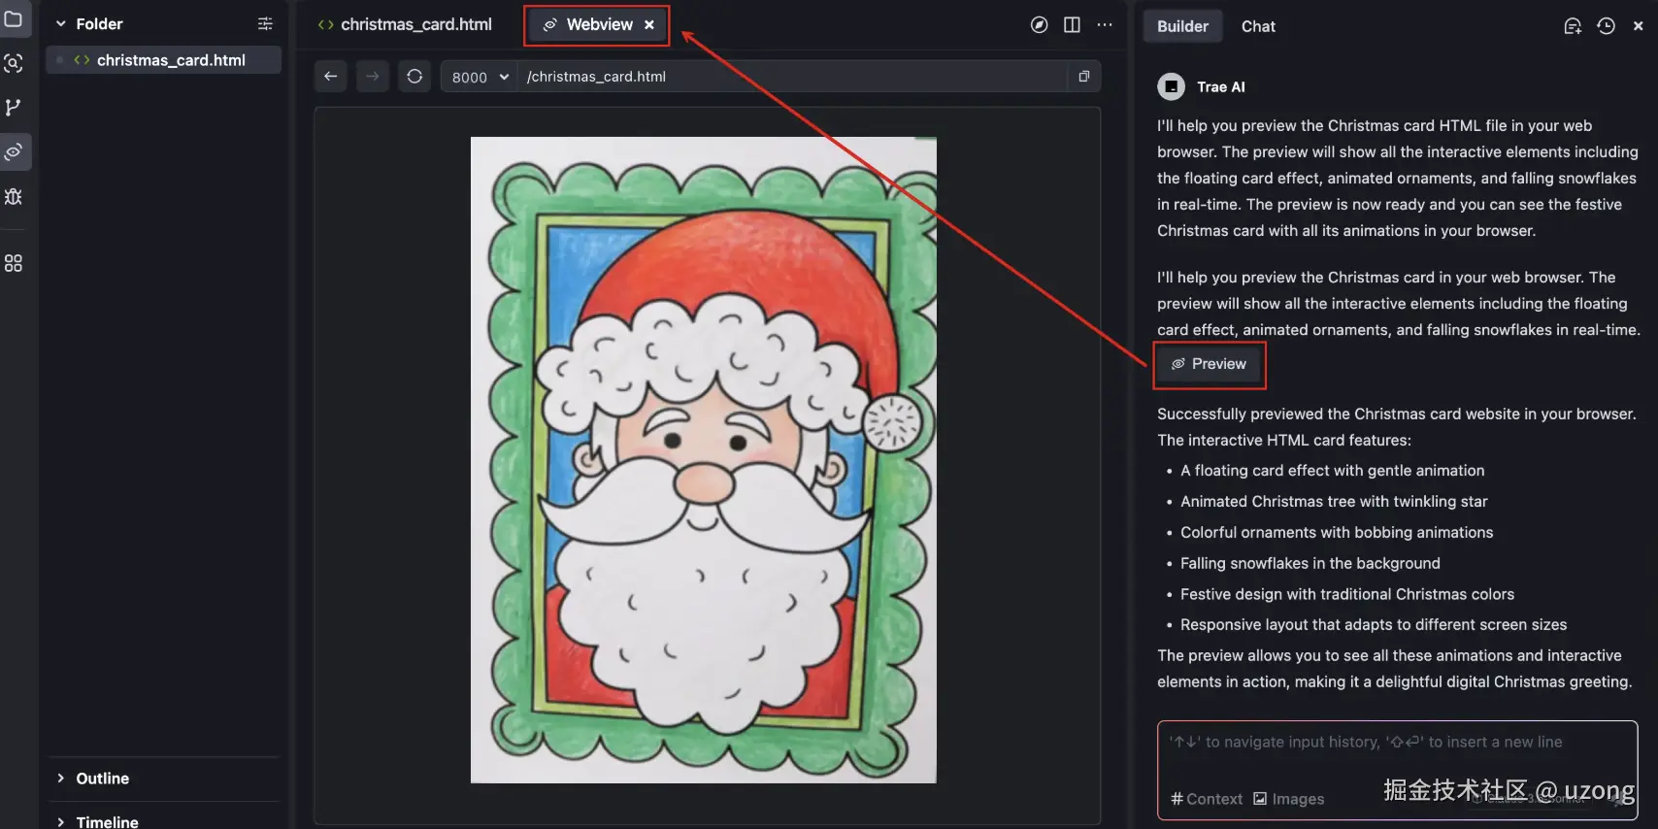1658x829 pixels.
Task: Open chat history clock icon
Action: tap(1607, 26)
